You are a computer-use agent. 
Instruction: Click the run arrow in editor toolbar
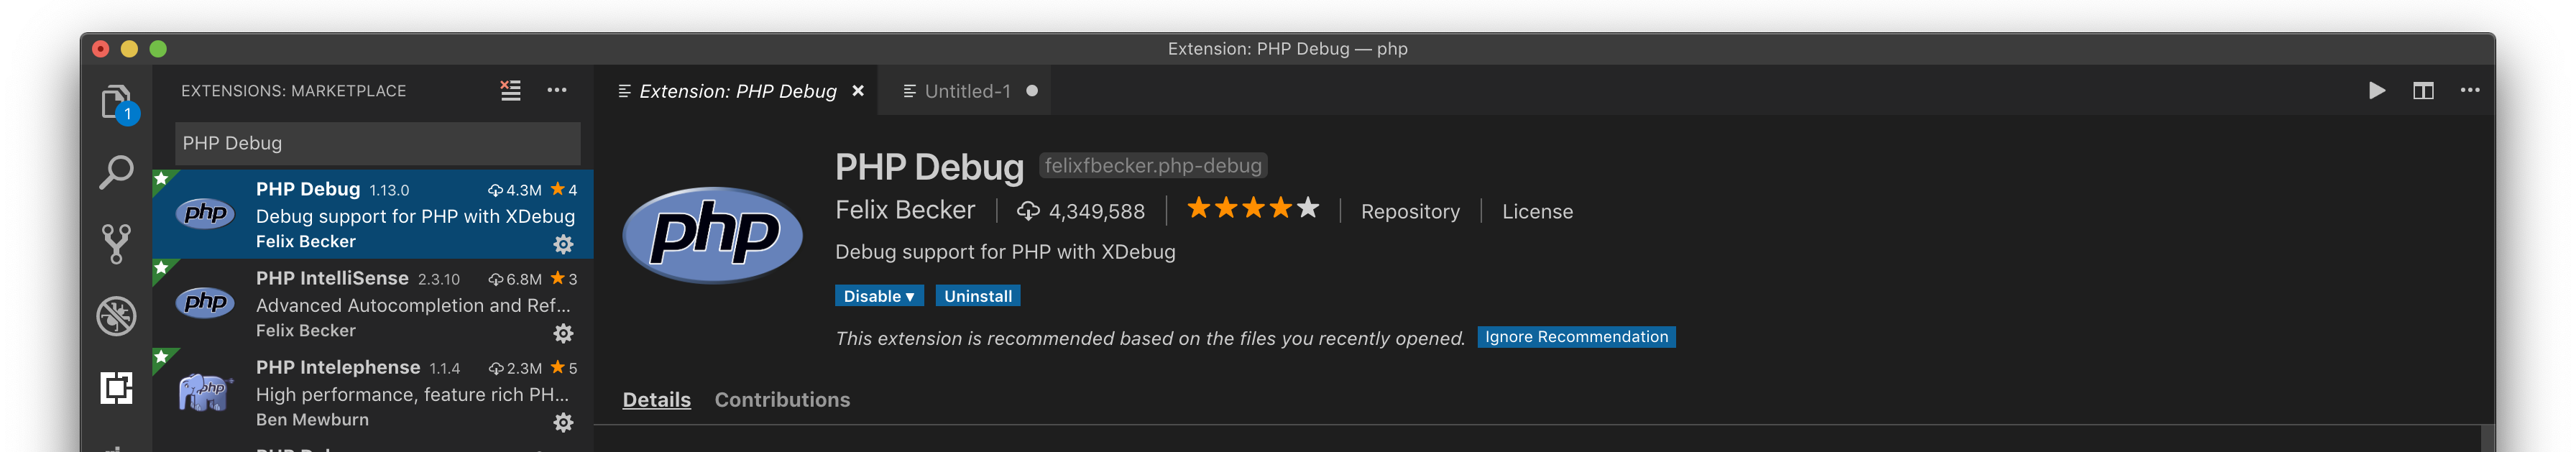pyautogui.click(x=2377, y=91)
